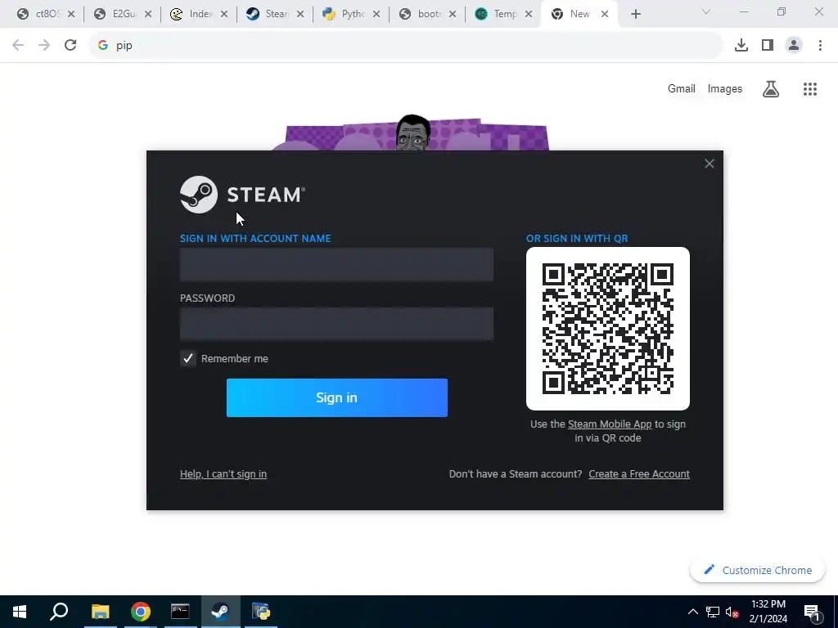The image size is (838, 628).
Task: Click the Steam sign-in QR code
Action: (x=608, y=329)
